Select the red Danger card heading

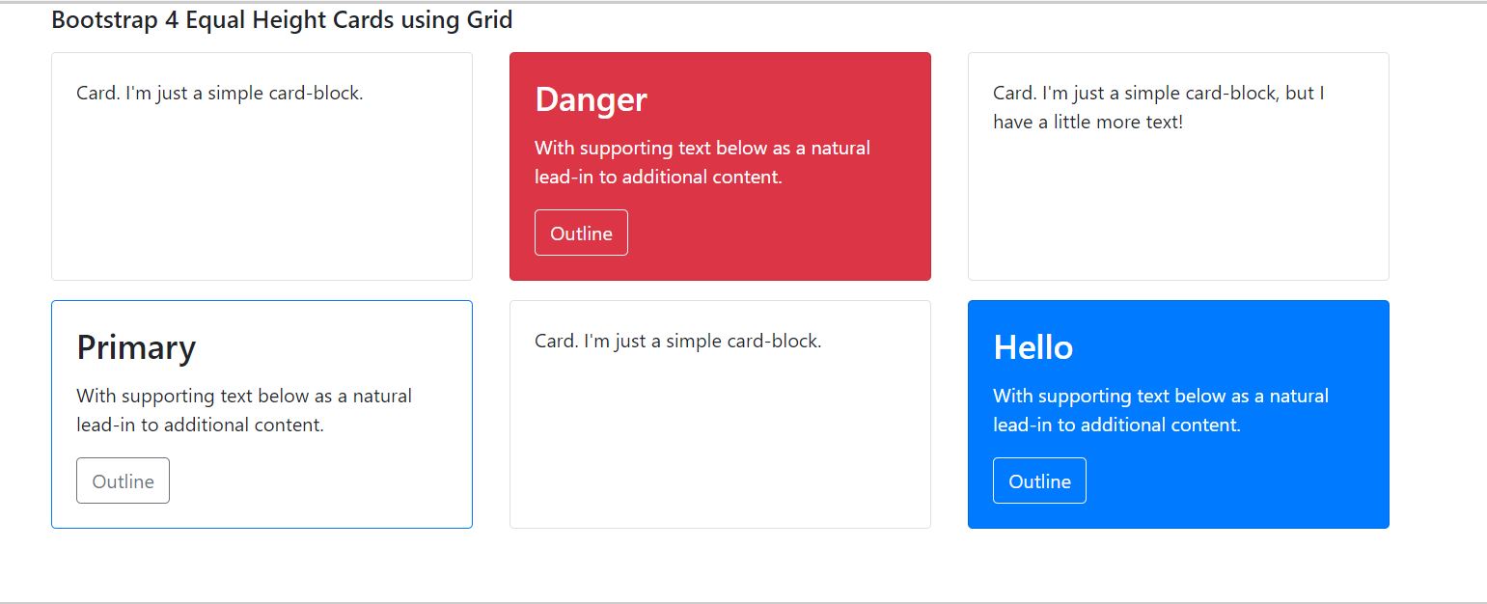pyautogui.click(x=591, y=98)
